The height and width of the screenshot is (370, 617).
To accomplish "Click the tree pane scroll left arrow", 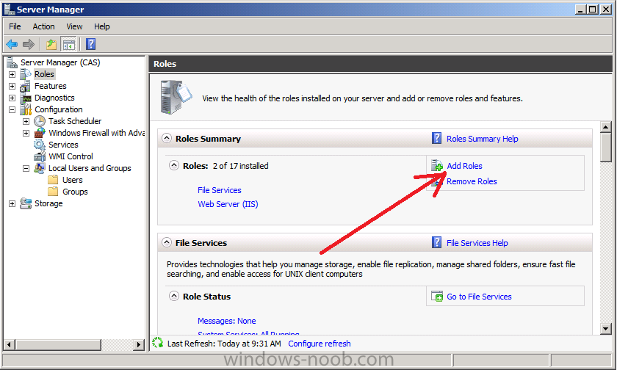I will [10, 345].
